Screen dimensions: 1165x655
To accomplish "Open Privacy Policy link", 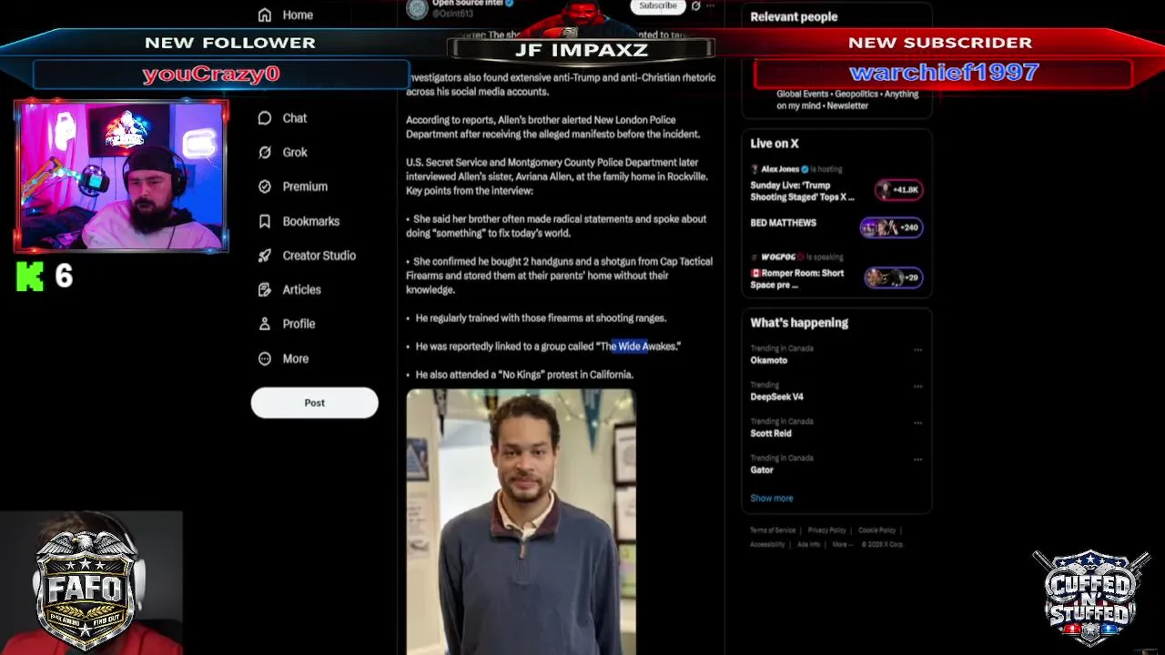I will (826, 530).
